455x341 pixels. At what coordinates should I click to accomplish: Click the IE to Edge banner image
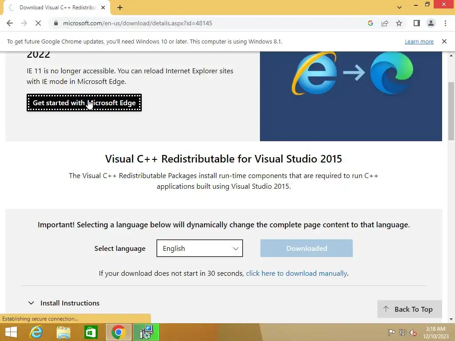(x=351, y=96)
